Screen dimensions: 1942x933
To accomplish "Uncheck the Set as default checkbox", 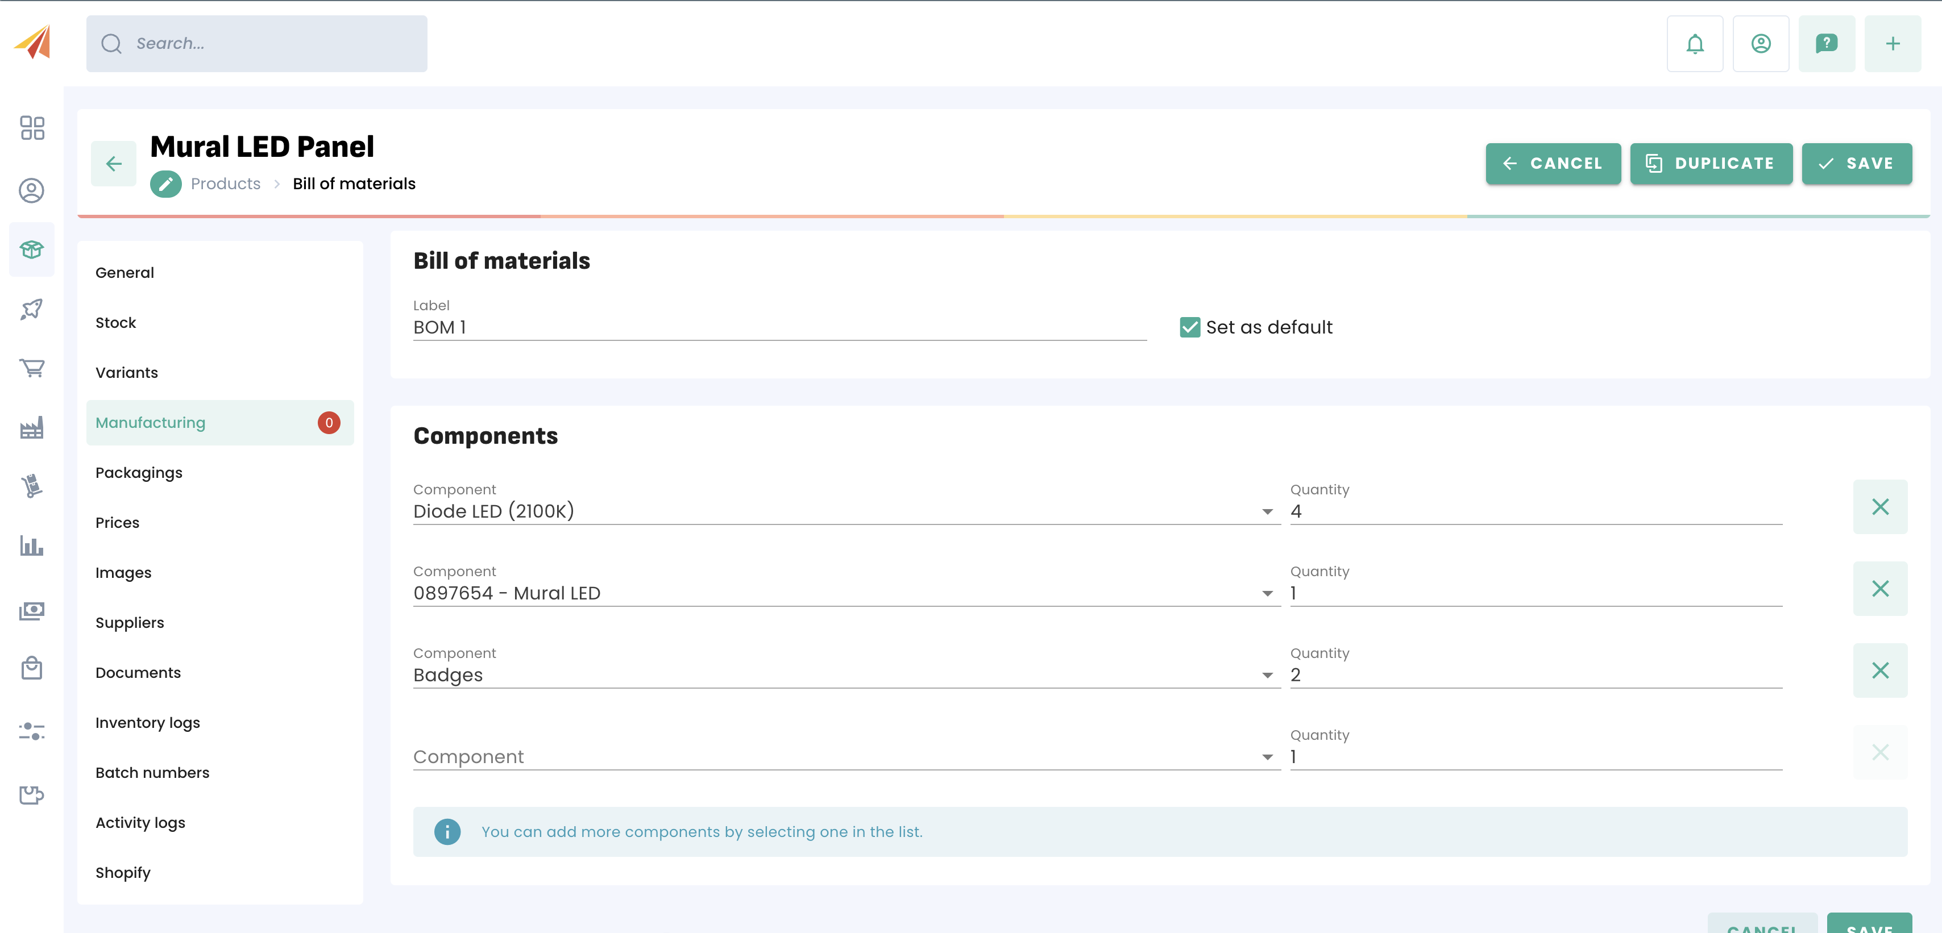I will pos(1190,327).
